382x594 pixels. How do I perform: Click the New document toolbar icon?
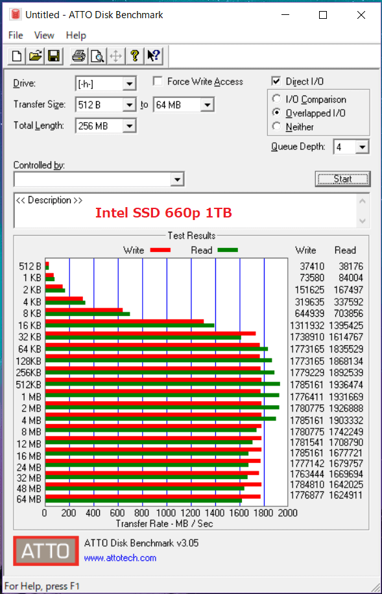click(x=17, y=56)
